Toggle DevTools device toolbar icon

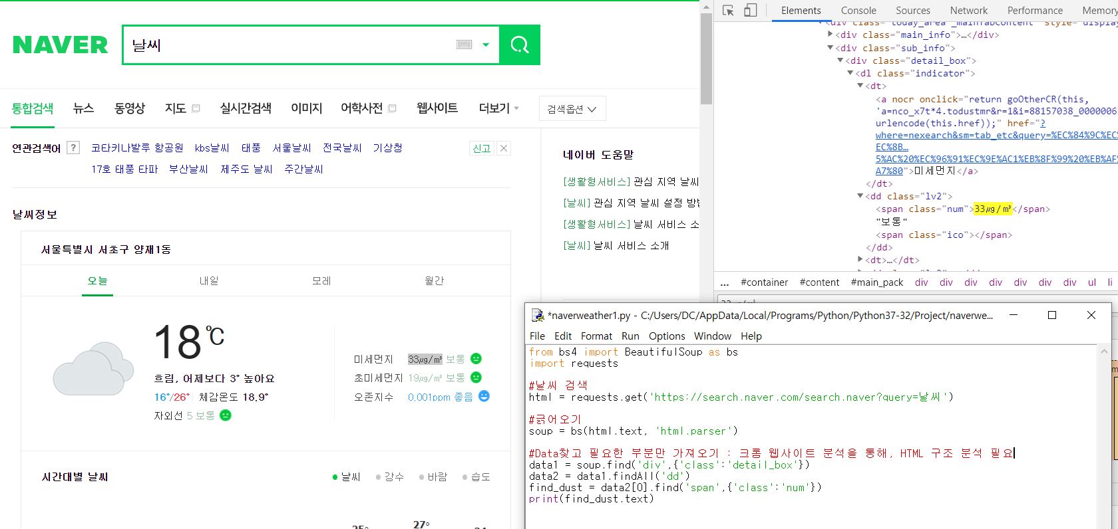point(750,10)
